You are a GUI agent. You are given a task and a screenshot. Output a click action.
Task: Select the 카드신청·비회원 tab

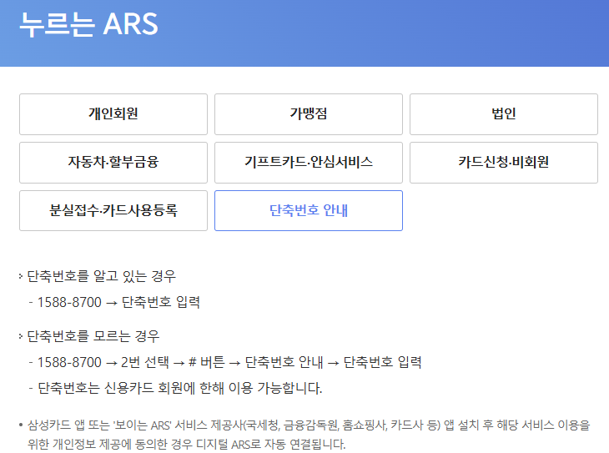[504, 163]
